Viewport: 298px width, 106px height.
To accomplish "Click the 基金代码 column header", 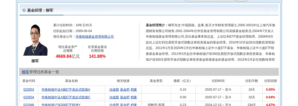I will (x=29, y=81).
